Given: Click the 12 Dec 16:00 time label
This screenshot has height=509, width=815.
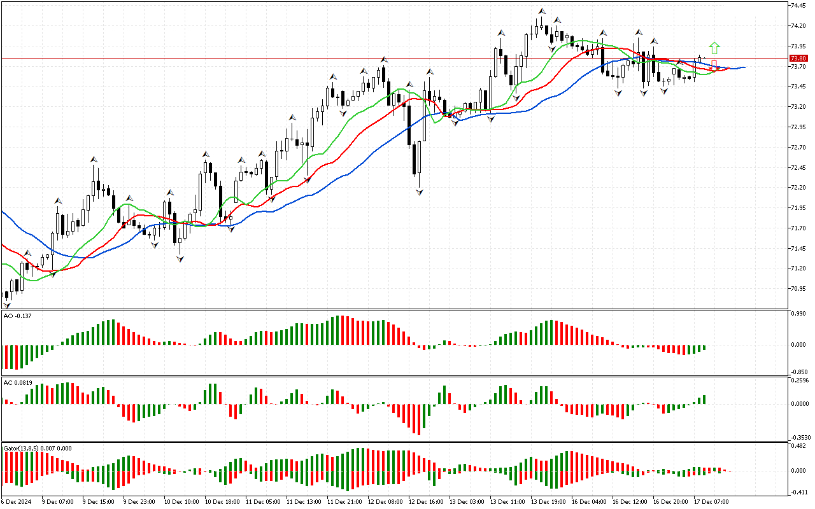Looking at the screenshot, I should (426, 502).
